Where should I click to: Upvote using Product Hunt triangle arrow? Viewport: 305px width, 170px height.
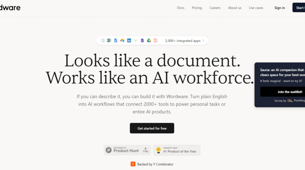145,148
